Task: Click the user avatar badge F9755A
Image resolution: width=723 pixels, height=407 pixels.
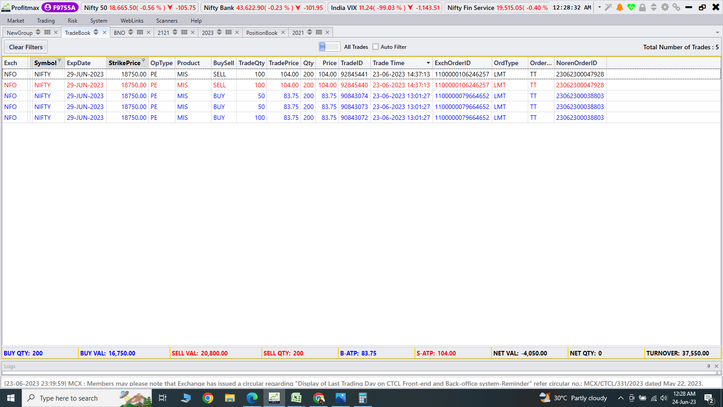Action: click(x=60, y=8)
